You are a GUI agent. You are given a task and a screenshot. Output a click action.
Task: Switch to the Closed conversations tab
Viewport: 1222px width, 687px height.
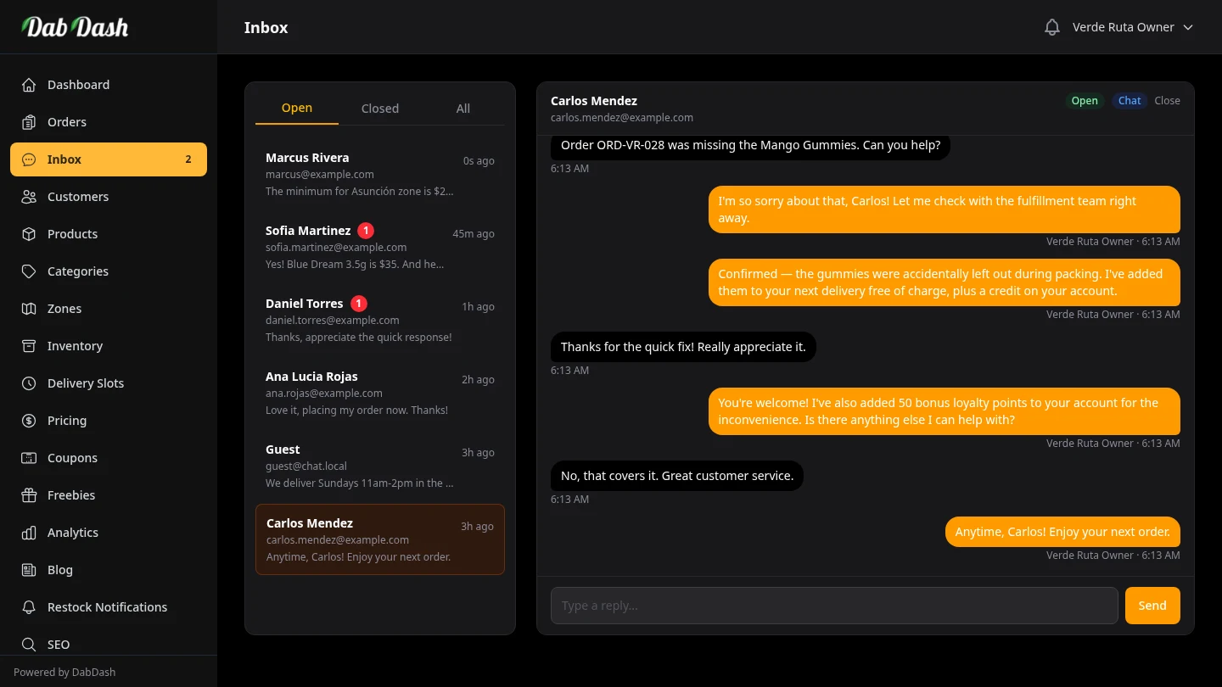[379, 108]
